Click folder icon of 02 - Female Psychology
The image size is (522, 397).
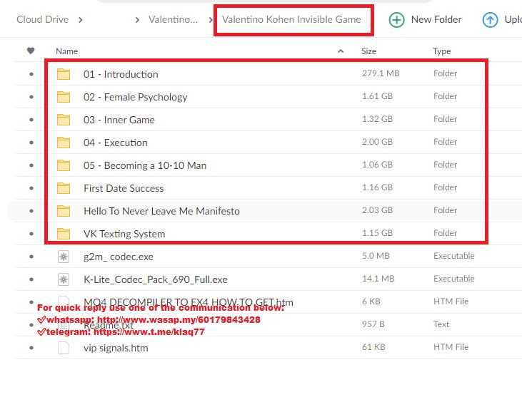pyautogui.click(x=64, y=97)
